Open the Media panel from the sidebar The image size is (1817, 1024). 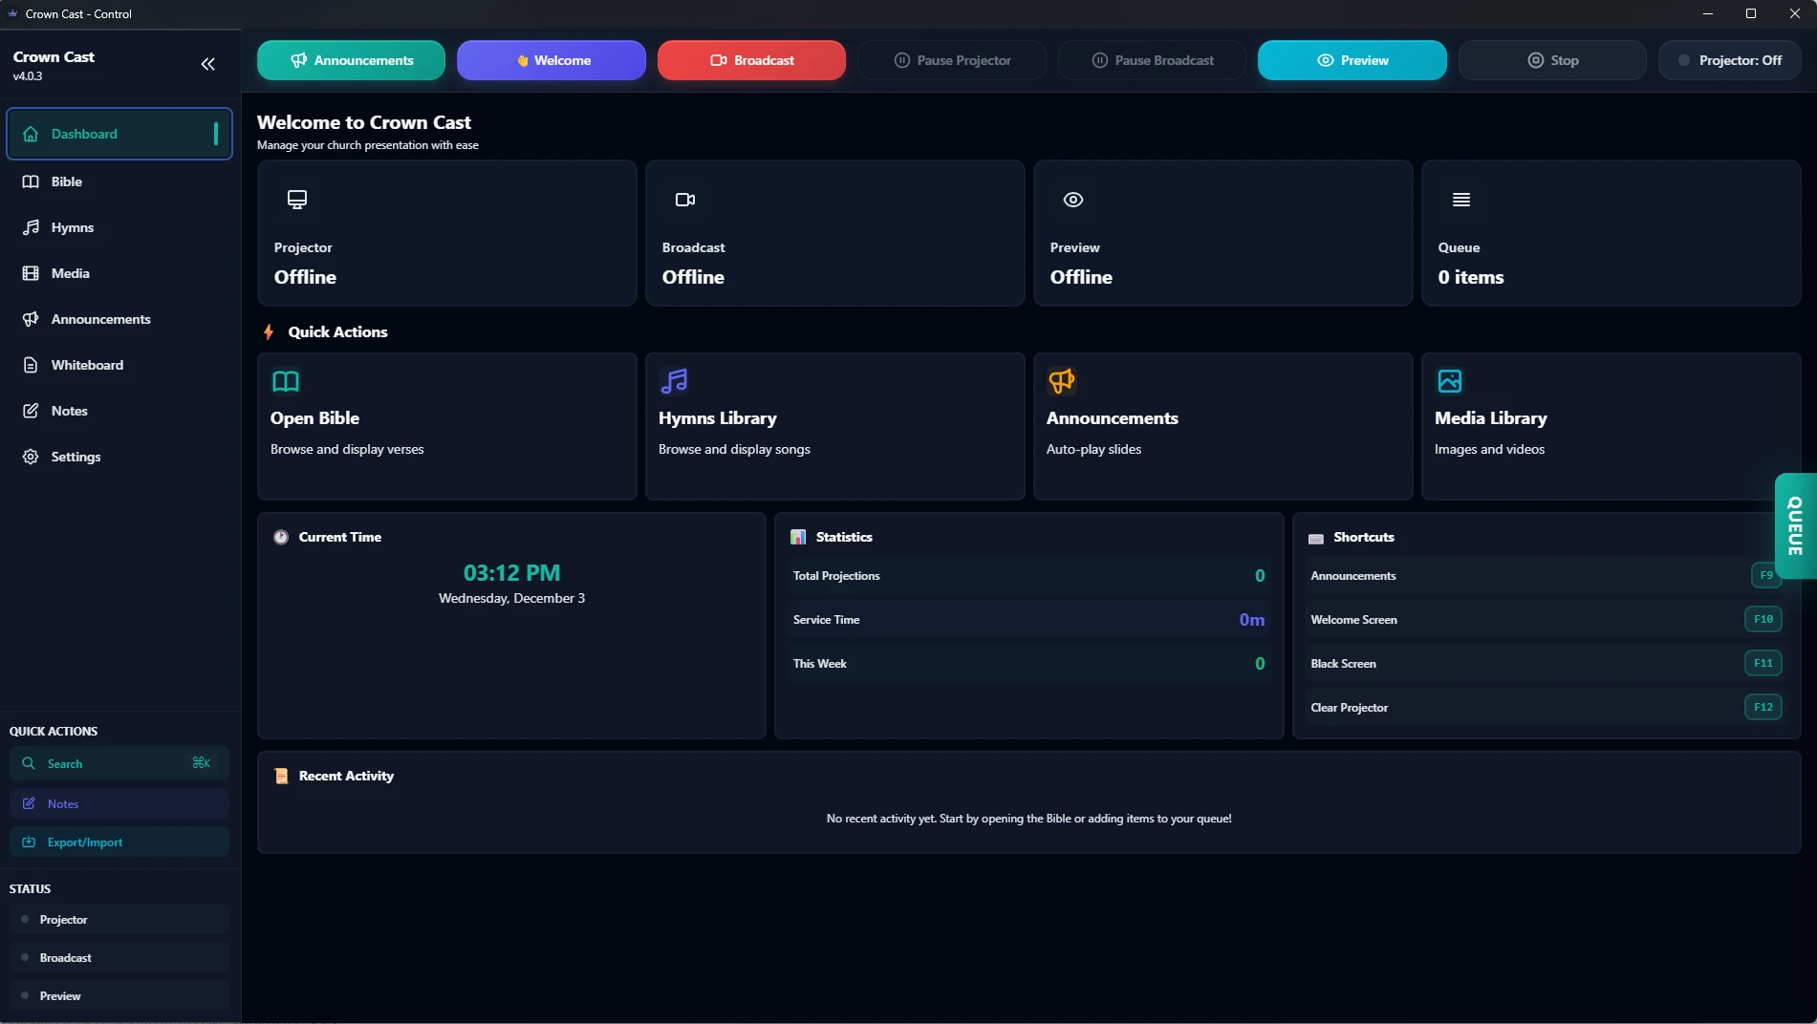71,273
